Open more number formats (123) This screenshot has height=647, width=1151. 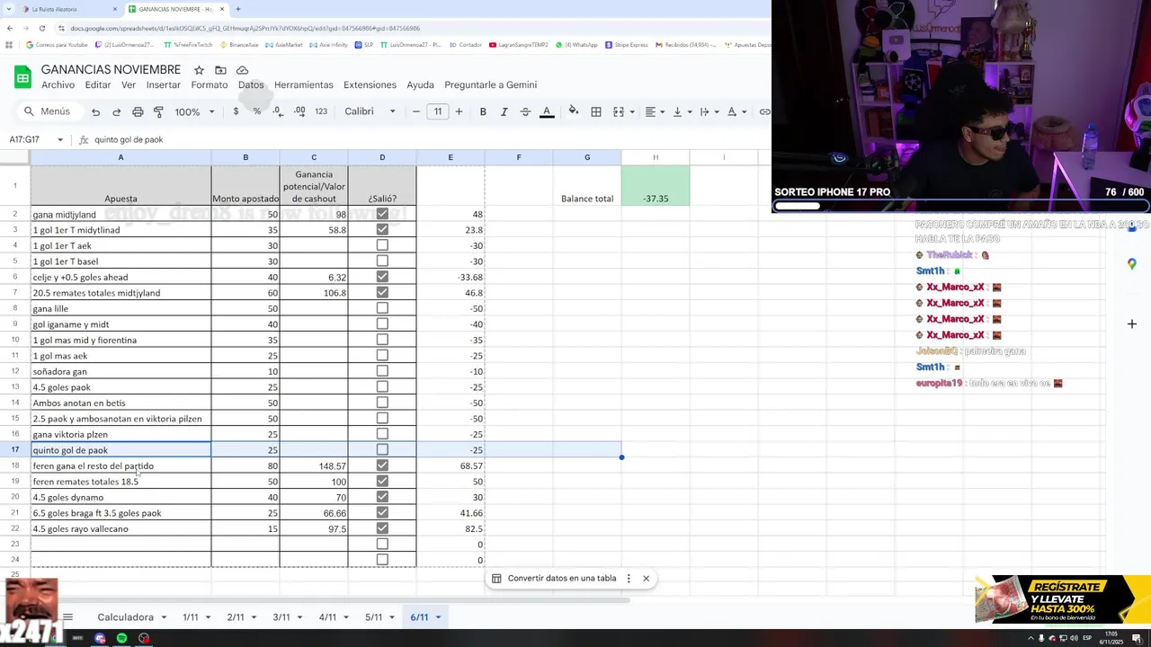point(322,111)
